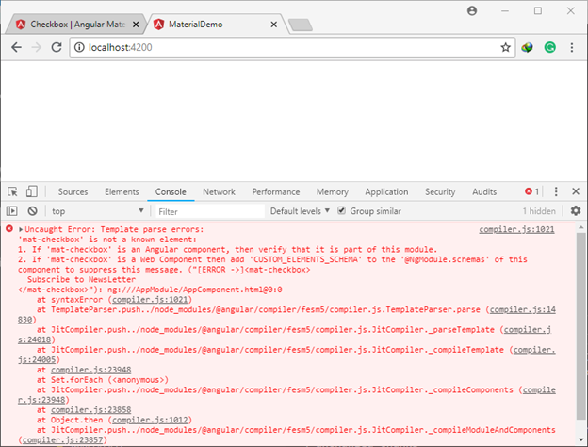
Task: Open a new browser tab
Action: pyautogui.click(x=301, y=25)
